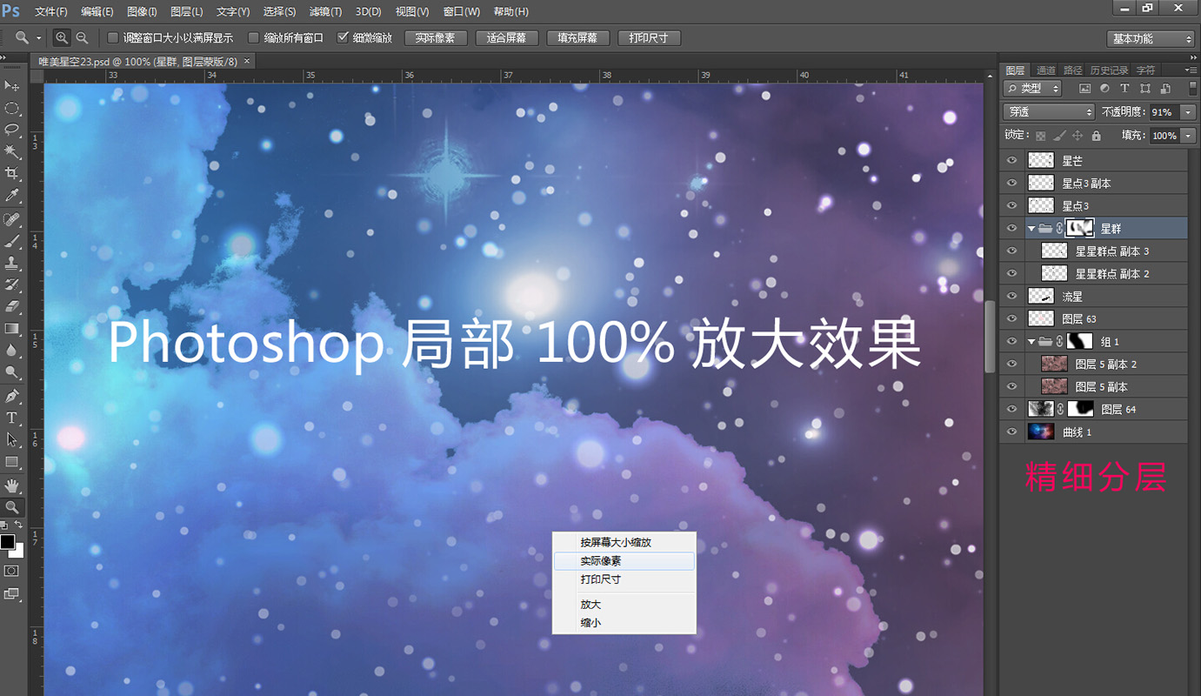
Task: Hide the 图层 64 layer
Action: coord(1011,409)
